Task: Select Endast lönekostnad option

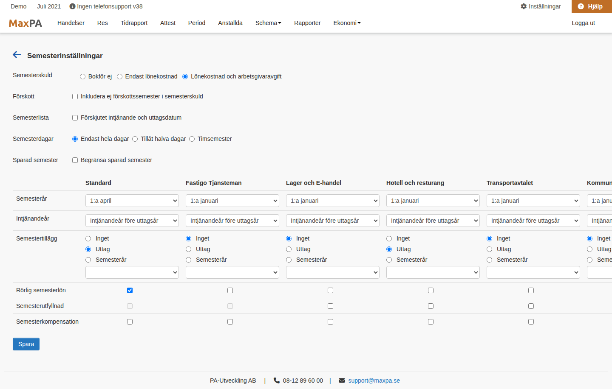Action: [x=120, y=77]
